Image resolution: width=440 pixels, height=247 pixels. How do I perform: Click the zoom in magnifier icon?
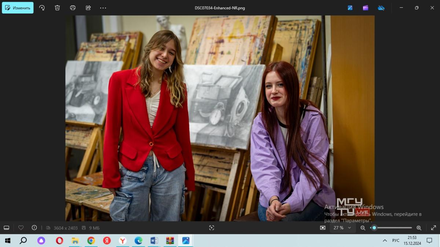tap(419, 228)
